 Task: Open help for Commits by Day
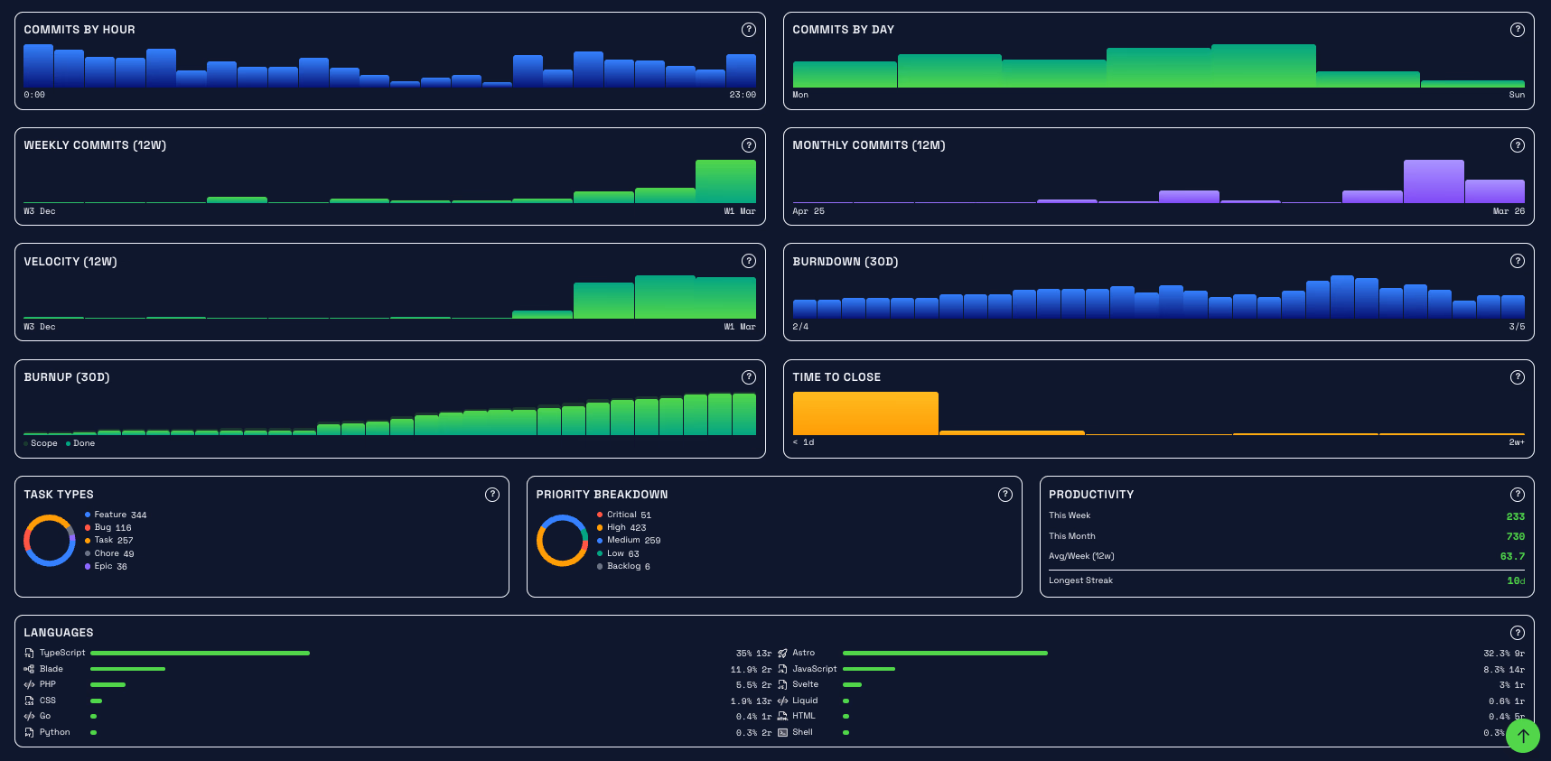[x=1517, y=30]
